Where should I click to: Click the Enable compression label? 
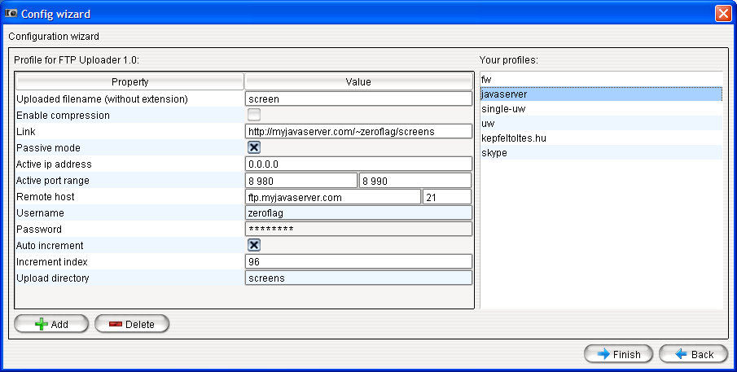click(x=63, y=115)
